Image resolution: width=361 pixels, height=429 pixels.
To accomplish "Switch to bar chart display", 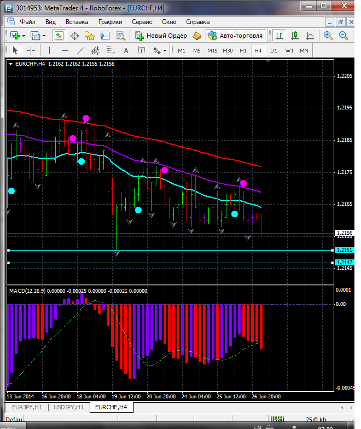I will click(x=280, y=36).
